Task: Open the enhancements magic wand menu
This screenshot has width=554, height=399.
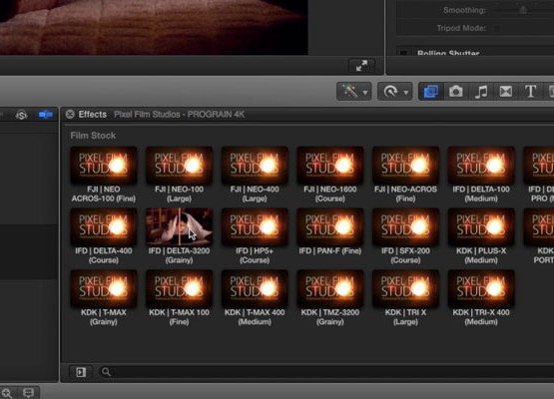Action: pos(353,92)
